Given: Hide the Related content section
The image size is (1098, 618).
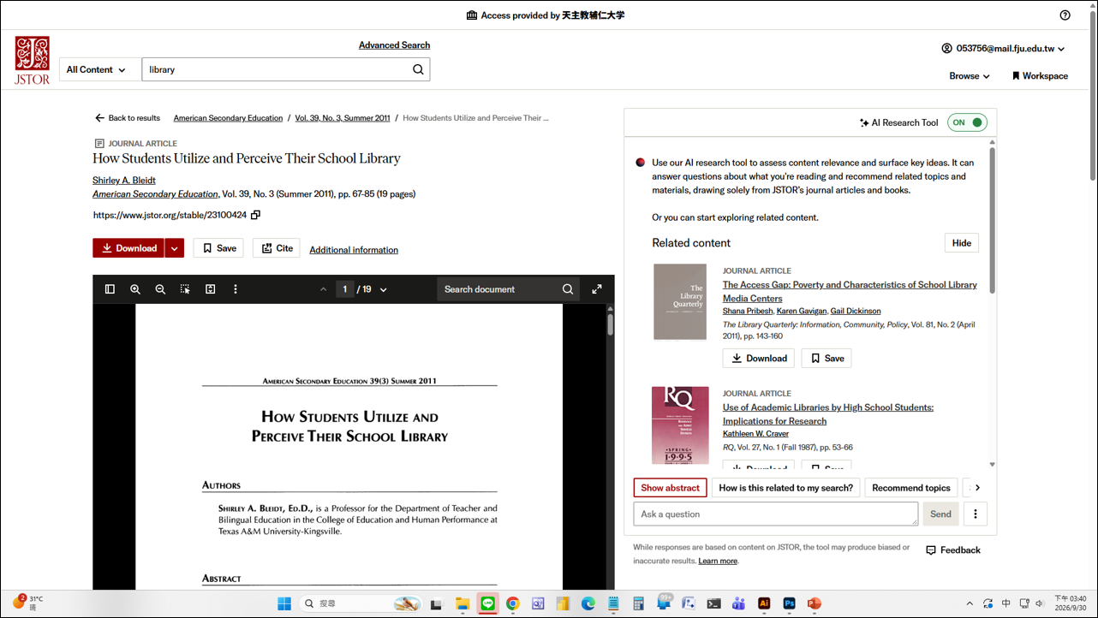Looking at the screenshot, I should 962,243.
